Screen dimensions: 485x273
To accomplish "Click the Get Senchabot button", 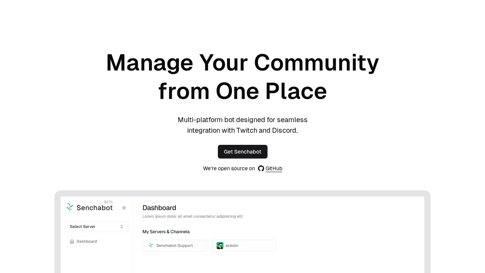I will 242,152.
